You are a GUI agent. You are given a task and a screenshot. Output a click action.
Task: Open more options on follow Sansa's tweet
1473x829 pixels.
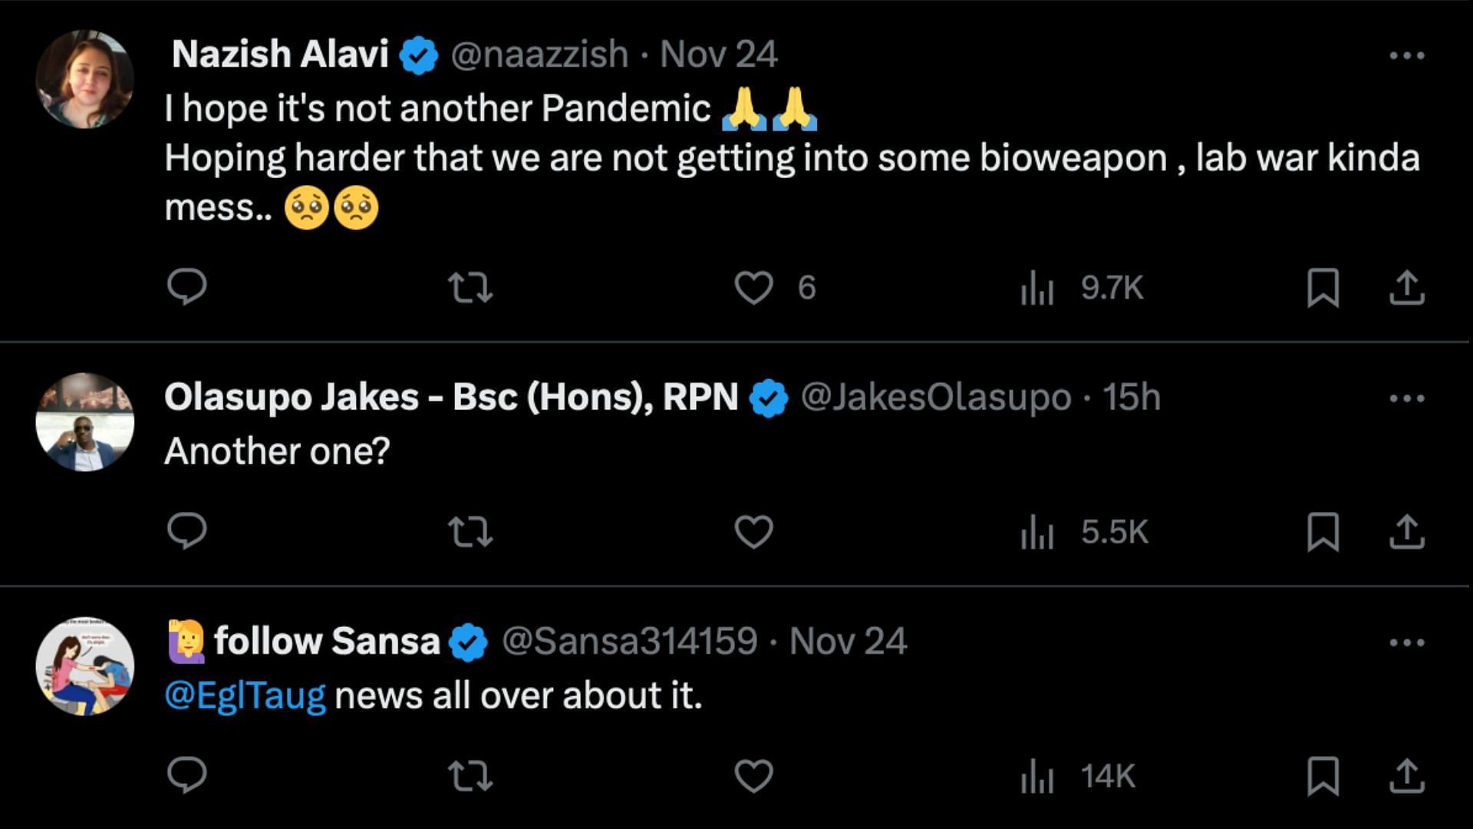[1406, 642]
